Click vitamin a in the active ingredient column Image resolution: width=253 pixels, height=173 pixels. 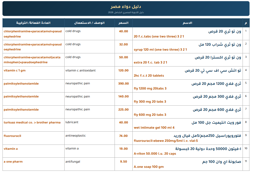click(x=11, y=149)
